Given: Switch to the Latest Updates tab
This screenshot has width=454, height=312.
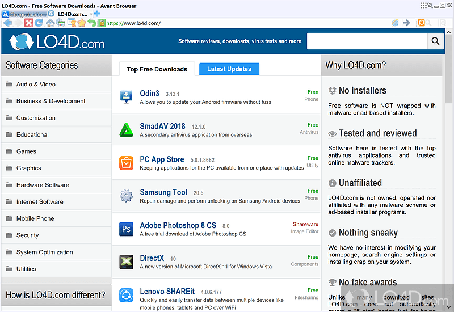Looking at the screenshot, I should pos(229,69).
